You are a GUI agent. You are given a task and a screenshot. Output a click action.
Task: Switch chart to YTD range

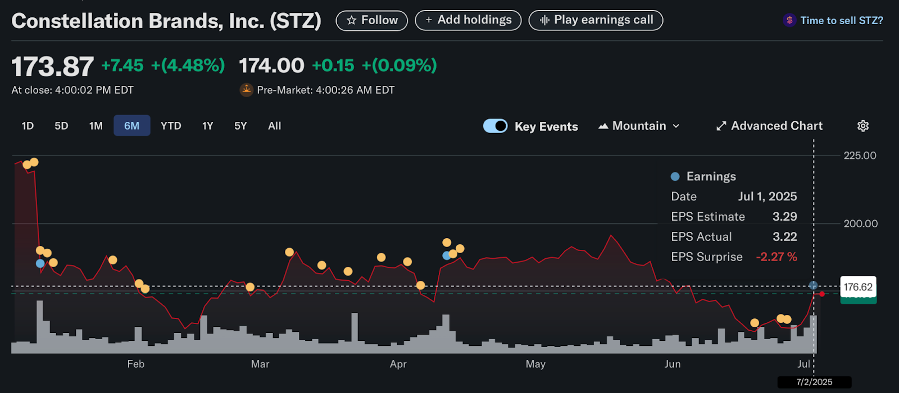(x=171, y=126)
